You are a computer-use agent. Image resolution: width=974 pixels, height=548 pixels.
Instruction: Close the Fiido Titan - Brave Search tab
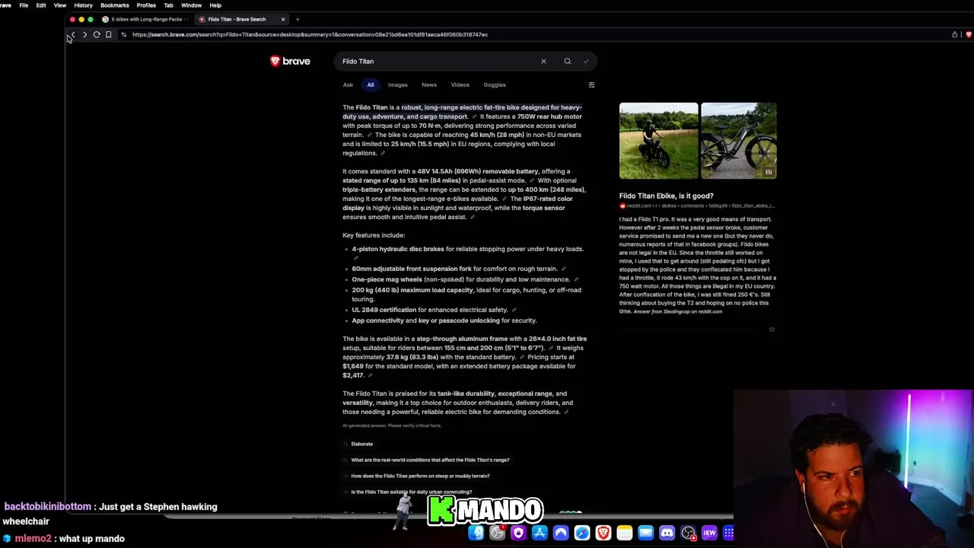[283, 19]
